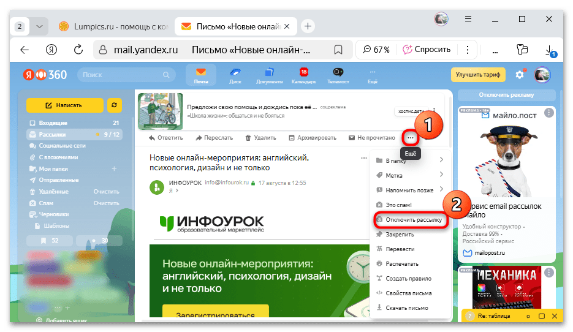Open Рассылки folder

[x=74, y=134]
